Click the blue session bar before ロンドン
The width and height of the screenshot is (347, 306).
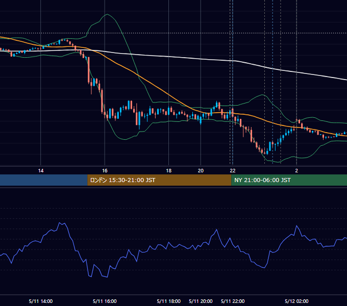pos(44,180)
